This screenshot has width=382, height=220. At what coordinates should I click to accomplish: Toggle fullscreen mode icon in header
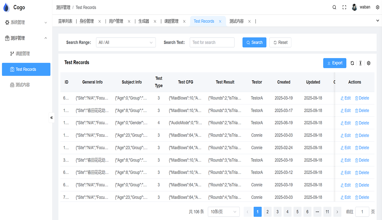[344, 7]
